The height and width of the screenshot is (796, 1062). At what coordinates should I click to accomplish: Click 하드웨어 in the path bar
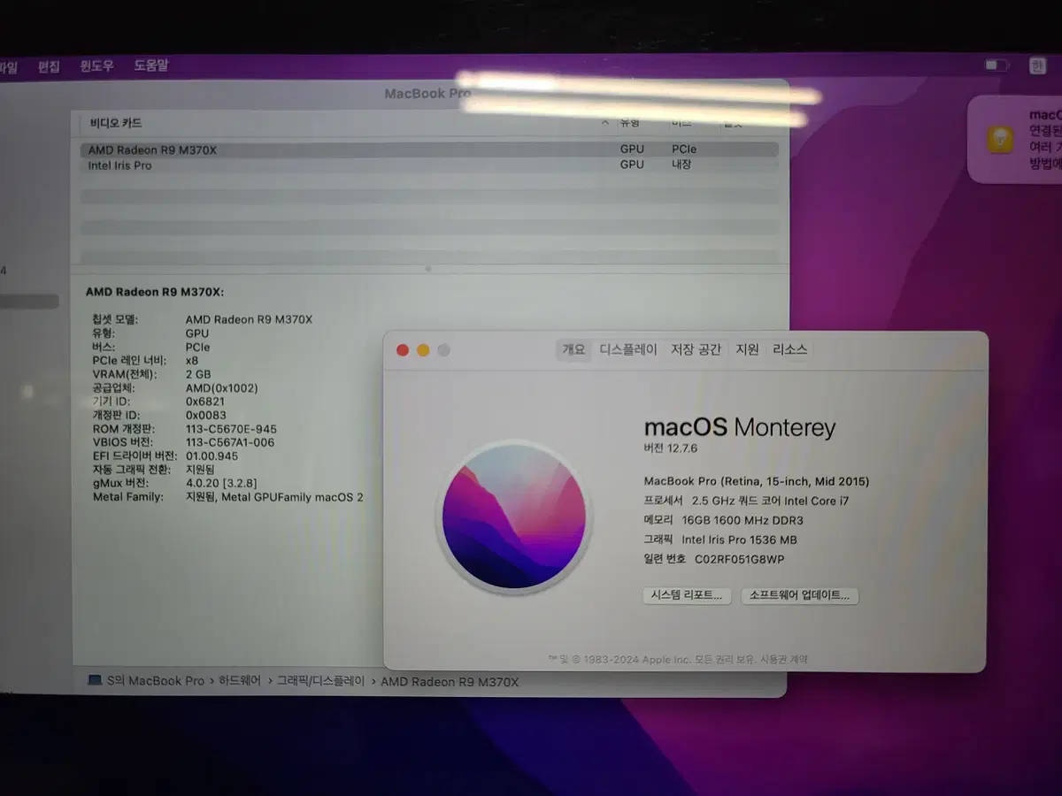pyautogui.click(x=239, y=681)
